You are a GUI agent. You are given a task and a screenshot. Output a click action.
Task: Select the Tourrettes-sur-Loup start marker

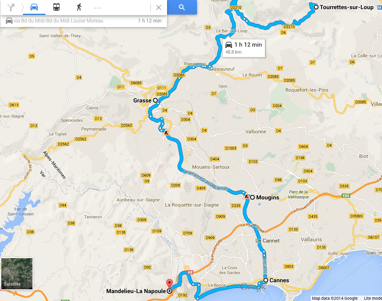pos(316,7)
